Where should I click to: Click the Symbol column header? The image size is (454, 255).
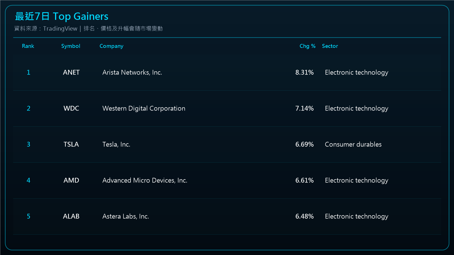pos(71,46)
